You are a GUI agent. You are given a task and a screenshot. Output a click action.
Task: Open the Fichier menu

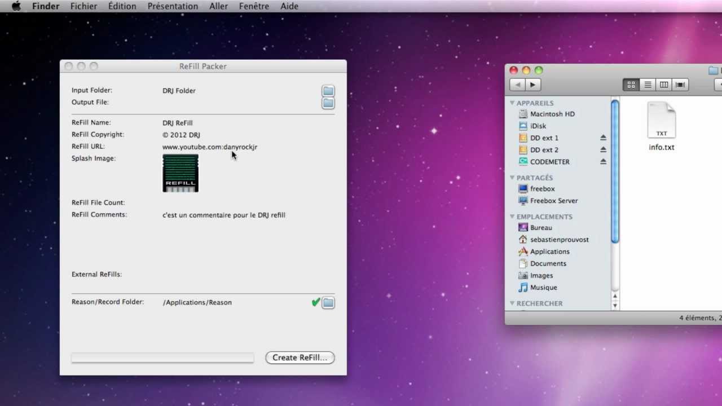83,6
